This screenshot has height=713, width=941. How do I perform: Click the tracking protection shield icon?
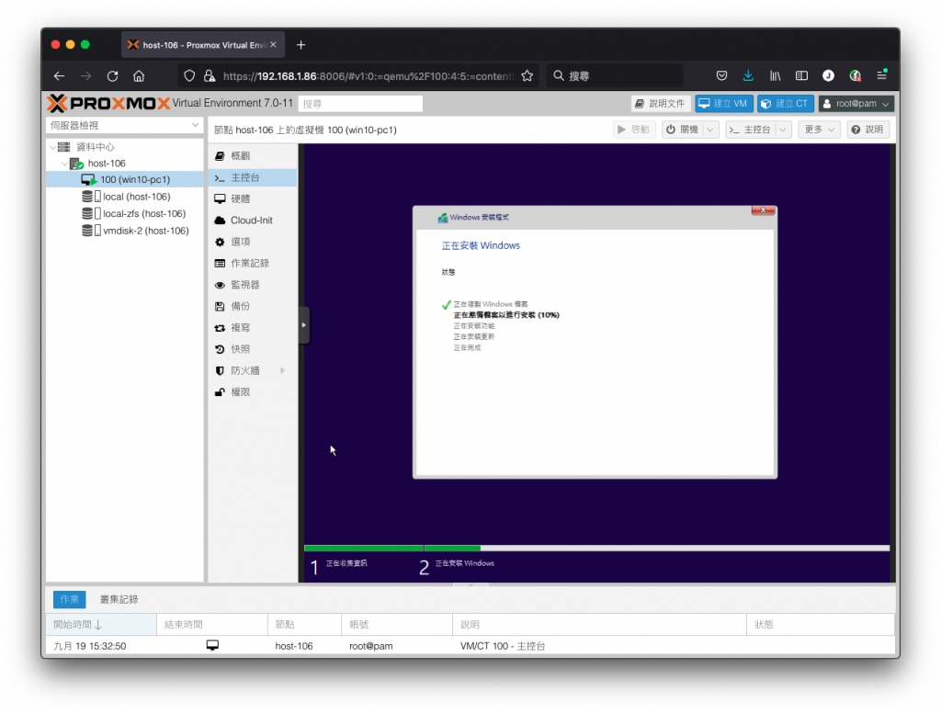click(189, 76)
